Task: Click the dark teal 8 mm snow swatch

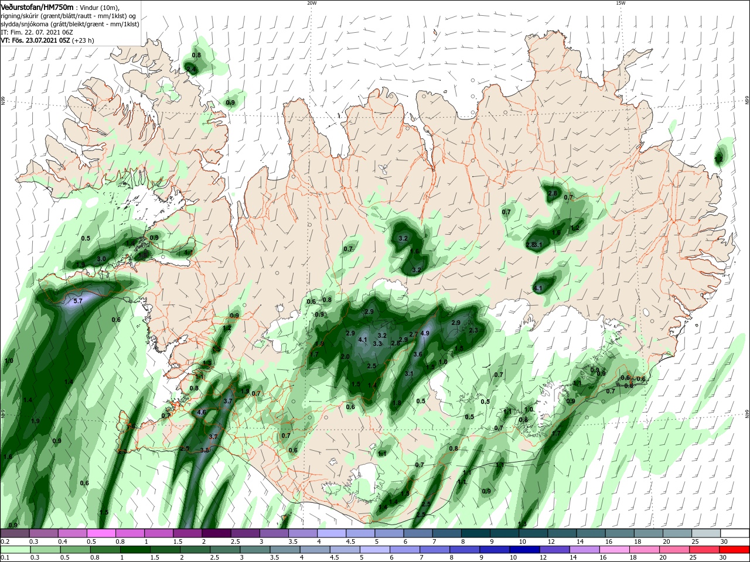Action: [x=476, y=533]
